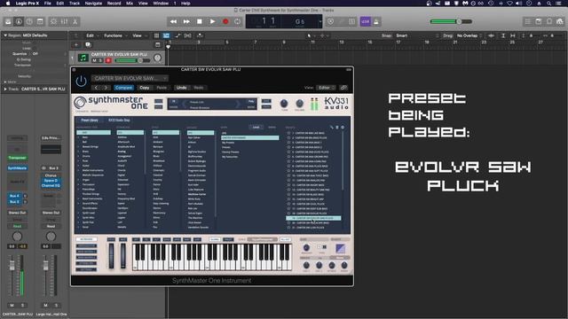The image size is (568, 319).
Task: Solo the CARTER SW EVOLVR track header
Action: click(101, 60)
